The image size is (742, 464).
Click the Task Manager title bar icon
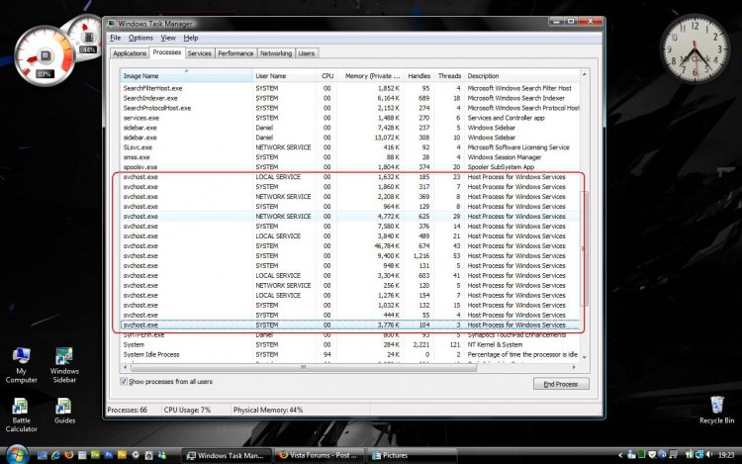pyautogui.click(x=111, y=23)
